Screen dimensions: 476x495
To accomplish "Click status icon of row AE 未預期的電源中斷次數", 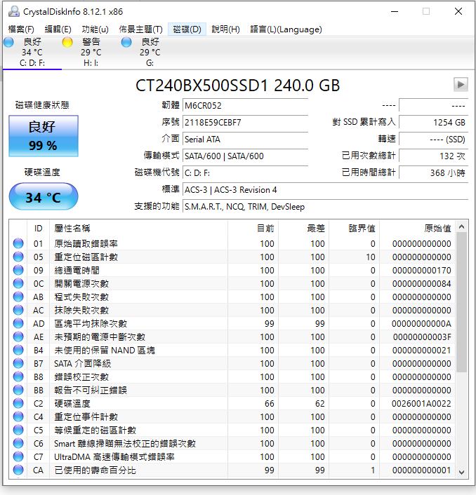I will point(18,337).
